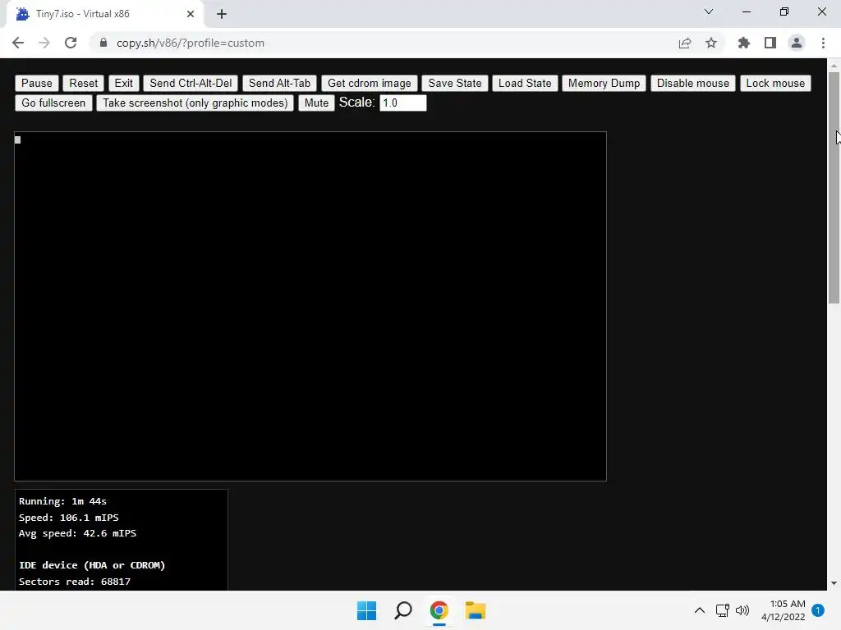Click the volume tray icon
Screen dimensions: 841x630
tap(742, 610)
